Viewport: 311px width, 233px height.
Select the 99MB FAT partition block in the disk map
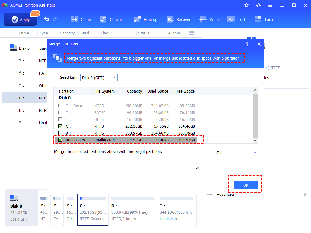tap(57, 209)
